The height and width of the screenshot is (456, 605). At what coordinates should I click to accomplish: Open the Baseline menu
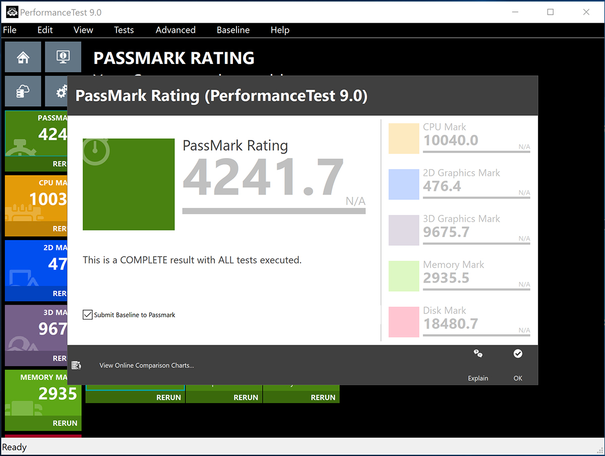coord(233,30)
